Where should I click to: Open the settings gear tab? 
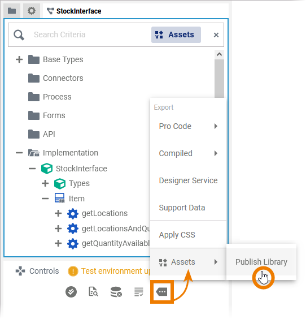(x=32, y=11)
